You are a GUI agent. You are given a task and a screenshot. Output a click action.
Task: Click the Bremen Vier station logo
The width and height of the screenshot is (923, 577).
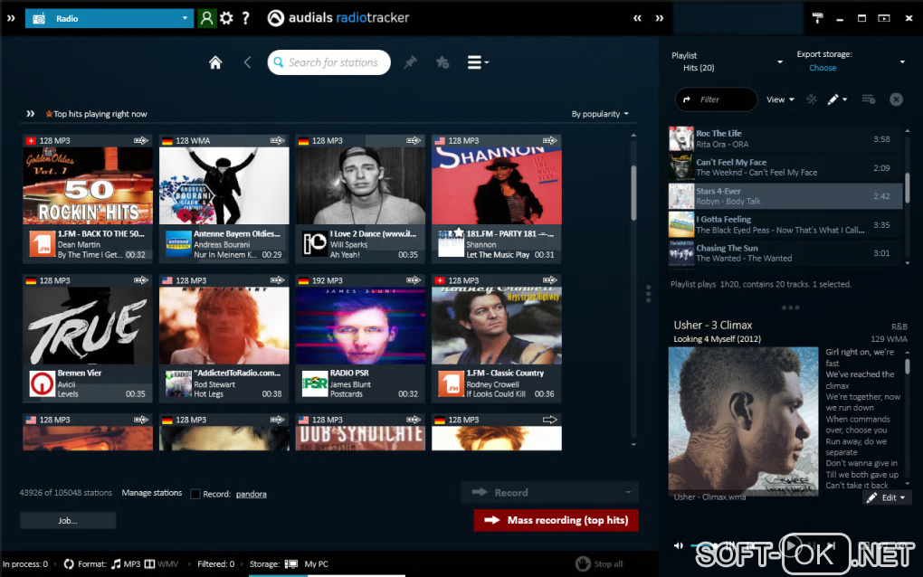click(x=43, y=384)
